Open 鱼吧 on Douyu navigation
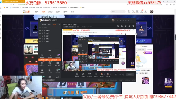This screenshot has height=99, width=176. [x=73, y=12]
